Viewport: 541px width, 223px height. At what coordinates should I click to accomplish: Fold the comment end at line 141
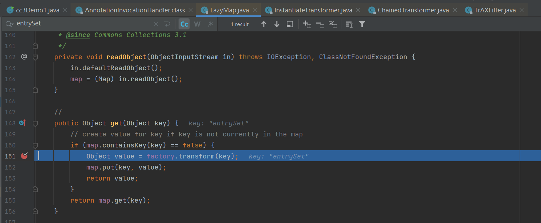35,46
